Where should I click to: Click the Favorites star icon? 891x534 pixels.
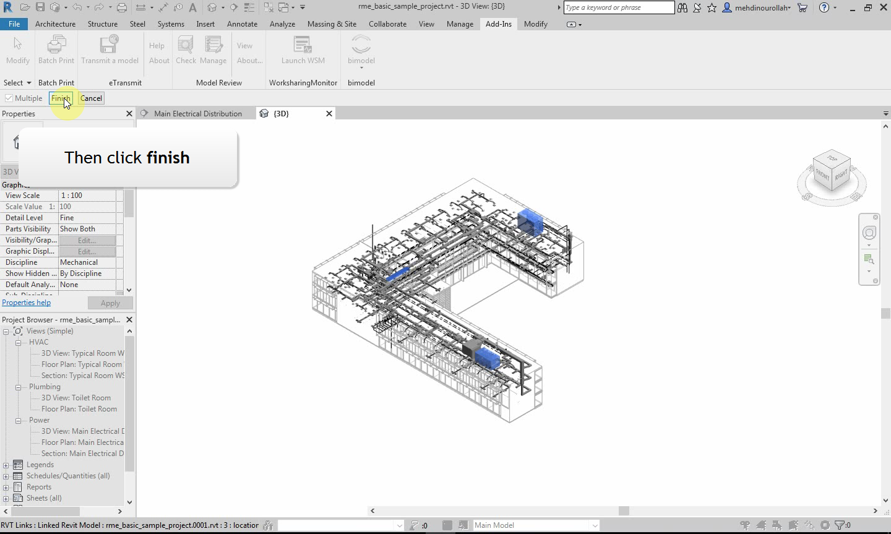(712, 7)
